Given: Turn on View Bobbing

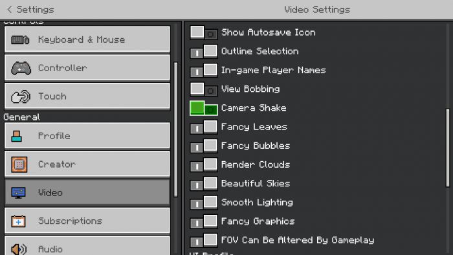Looking at the screenshot, I should [x=204, y=89].
